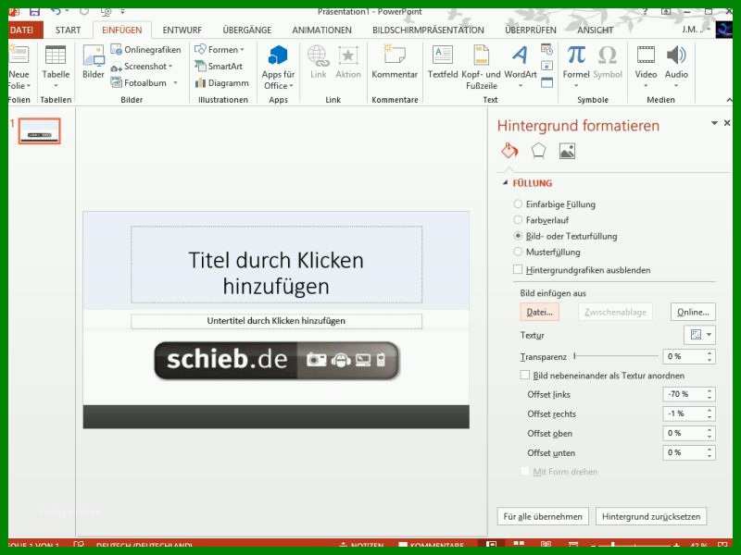This screenshot has width=741, height=555.
Task: Click the Bilder insert icon
Action: [x=94, y=62]
